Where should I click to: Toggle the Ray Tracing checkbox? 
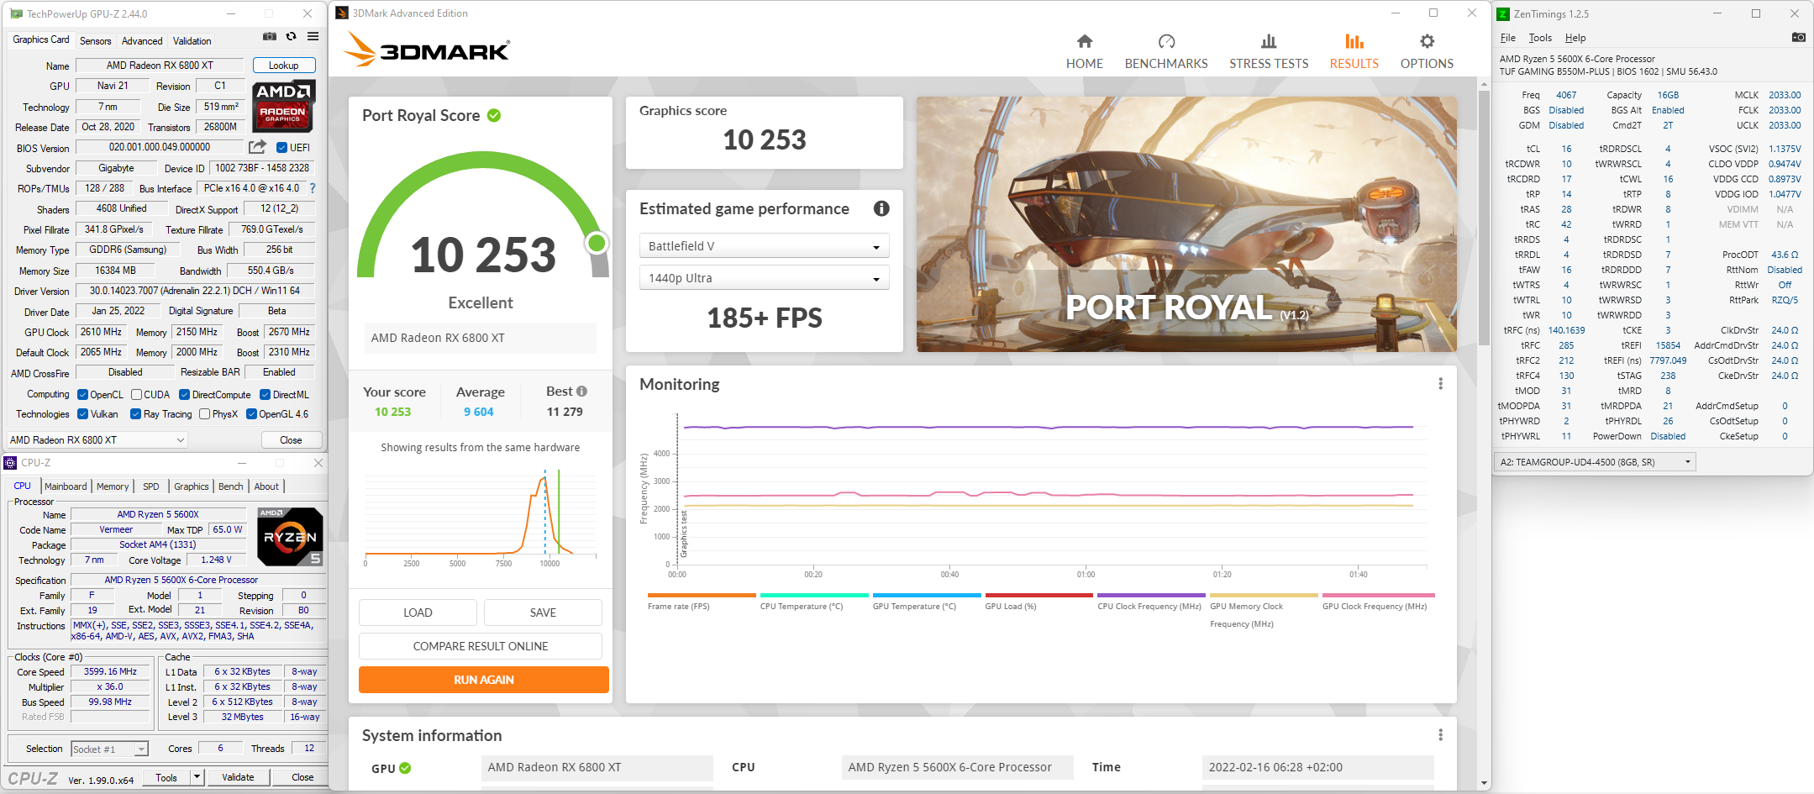135,414
